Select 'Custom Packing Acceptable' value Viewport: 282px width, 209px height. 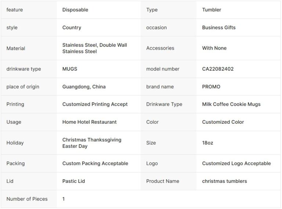(x=95, y=163)
